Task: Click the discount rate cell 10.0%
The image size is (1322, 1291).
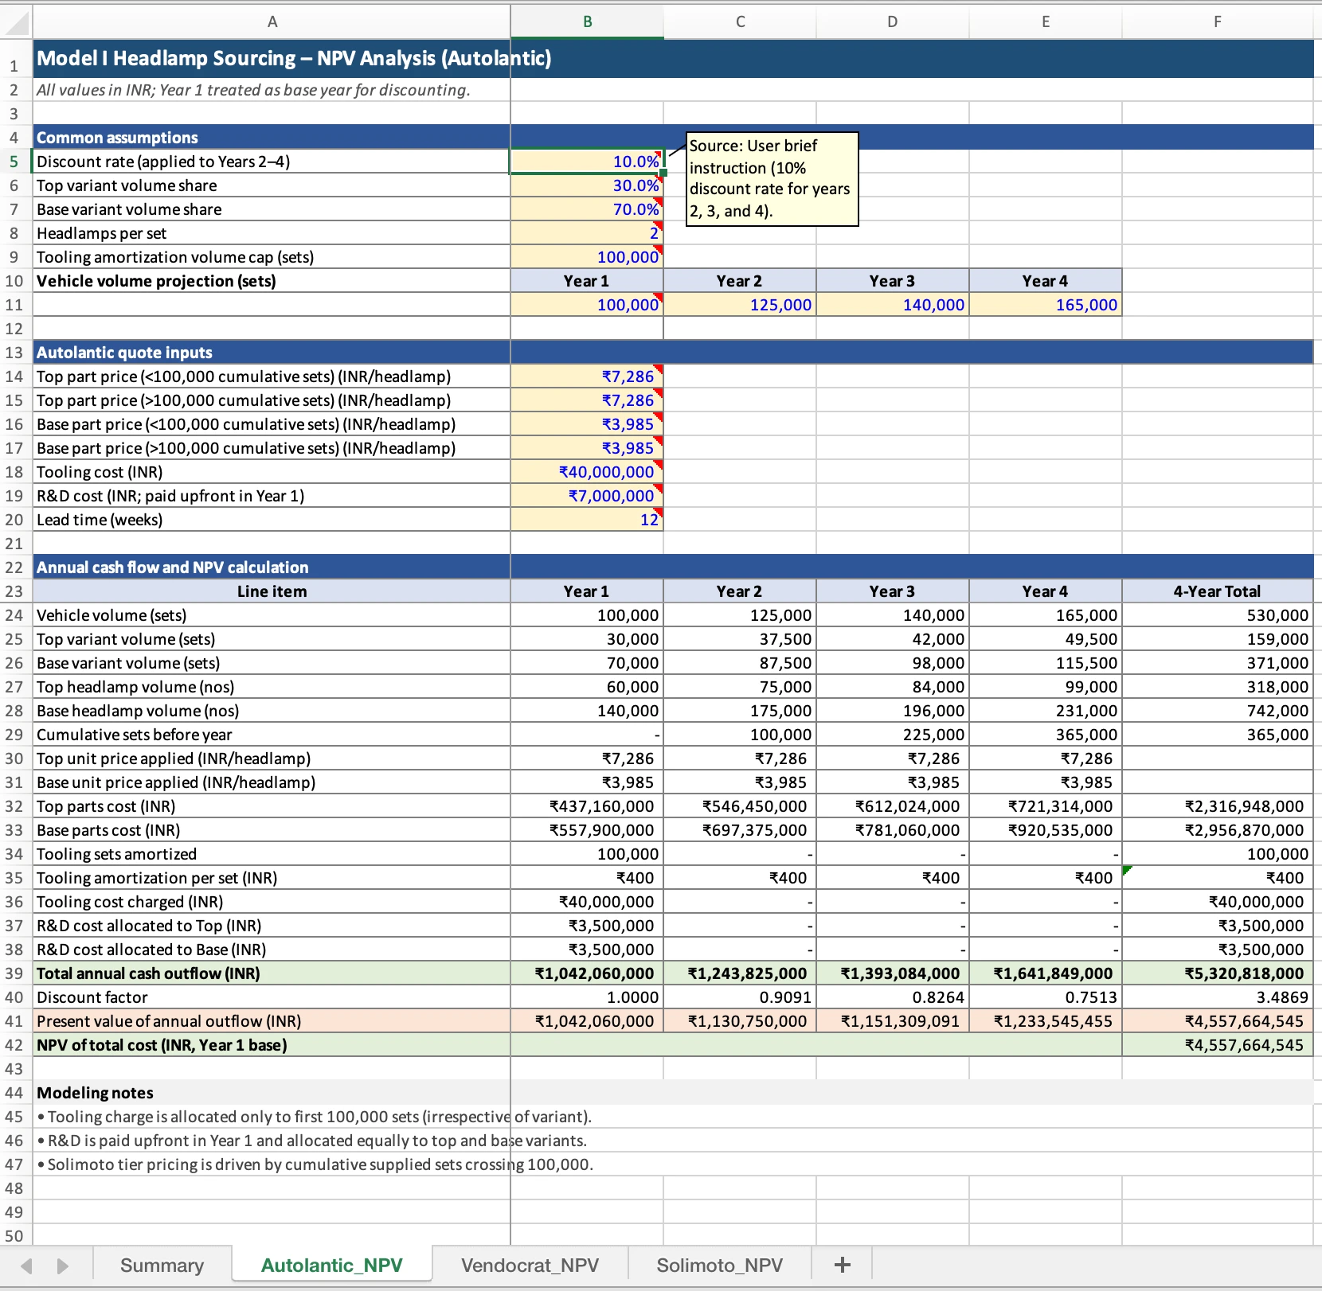Action: click(587, 162)
